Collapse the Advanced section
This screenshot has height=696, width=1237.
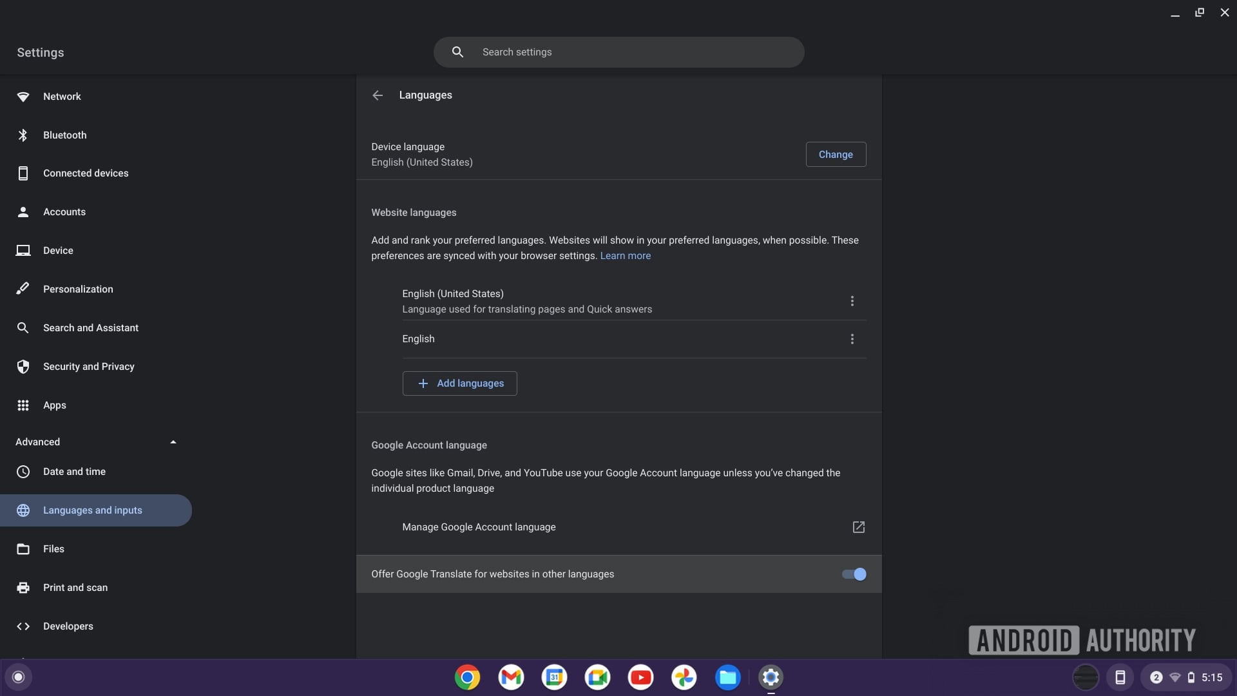173,442
